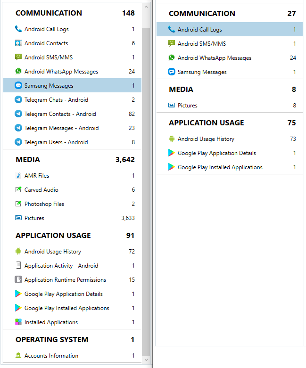Click the Android Contacts icon in the left panel
The image size is (306, 368).
pyautogui.click(x=18, y=43)
